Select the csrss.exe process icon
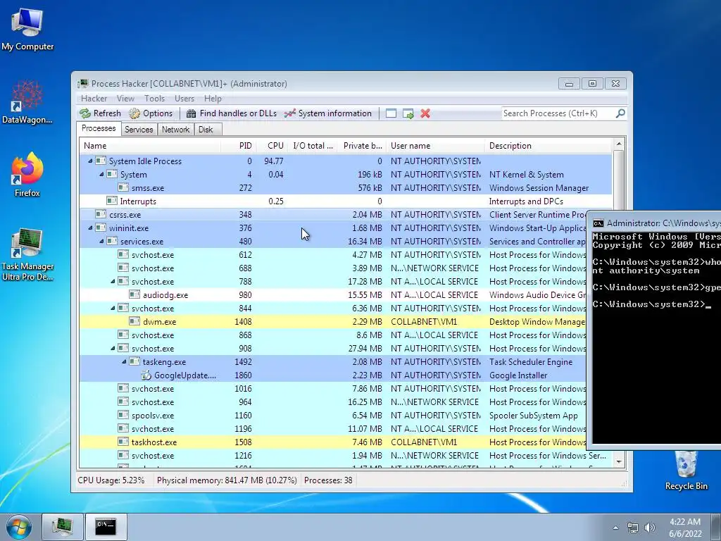The image size is (721, 541). point(100,214)
